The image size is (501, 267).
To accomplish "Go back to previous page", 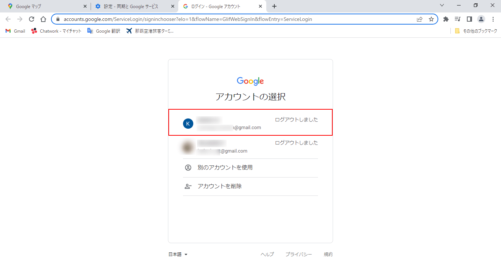I will pyautogui.click(x=8, y=19).
